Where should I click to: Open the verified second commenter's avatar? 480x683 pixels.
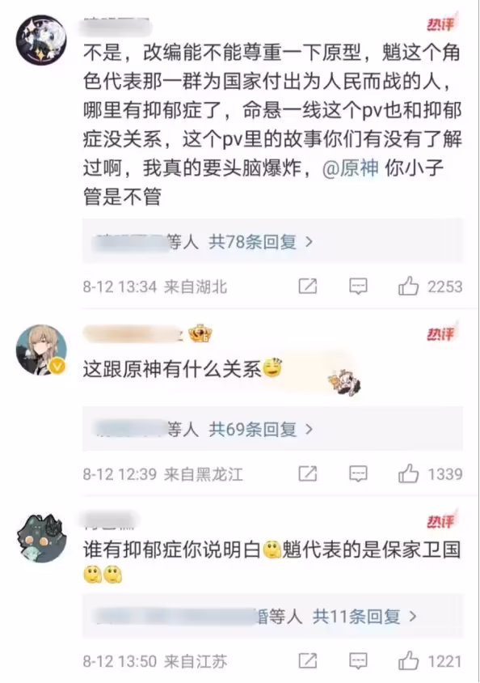pos(41,350)
